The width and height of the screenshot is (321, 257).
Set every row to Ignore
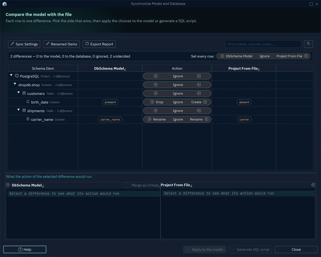coord(264,56)
